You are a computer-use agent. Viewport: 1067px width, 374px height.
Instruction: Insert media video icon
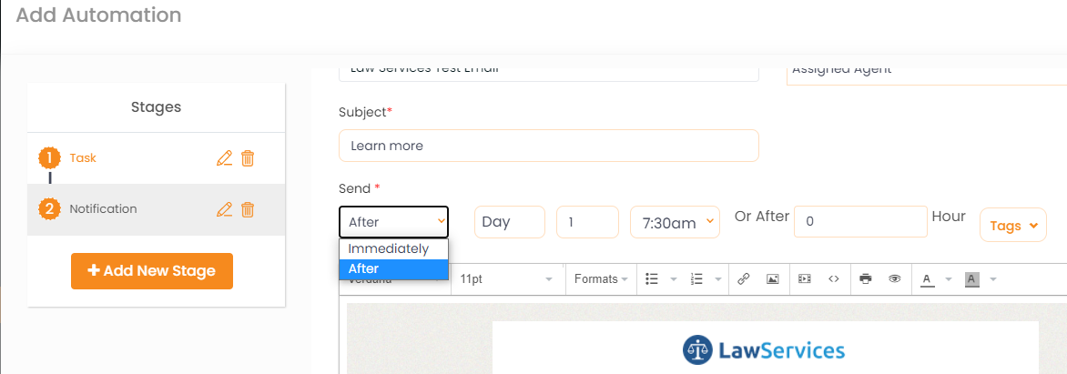click(x=805, y=278)
